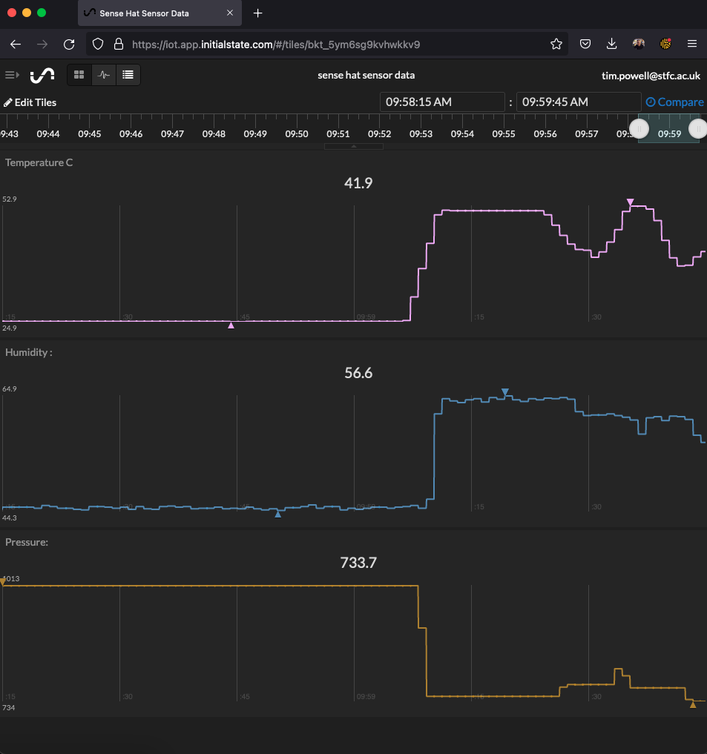The width and height of the screenshot is (707, 754).
Task: Switch to the Waves line view
Action: [103, 75]
